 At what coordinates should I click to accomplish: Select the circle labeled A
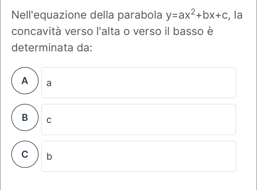25,81
